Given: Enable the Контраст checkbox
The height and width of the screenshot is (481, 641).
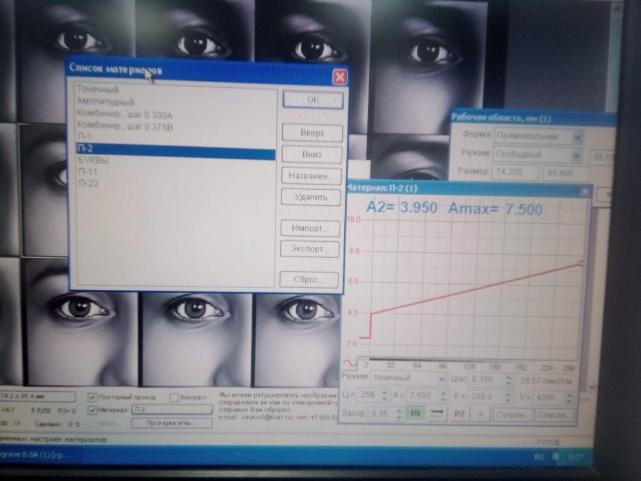Looking at the screenshot, I should pos(174,398).
